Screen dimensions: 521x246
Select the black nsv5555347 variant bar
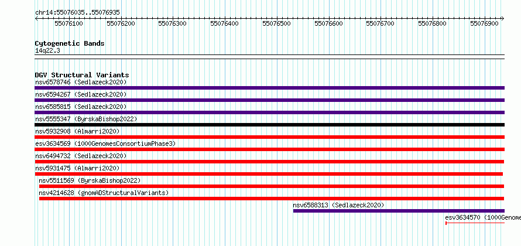tap(269, 125)
